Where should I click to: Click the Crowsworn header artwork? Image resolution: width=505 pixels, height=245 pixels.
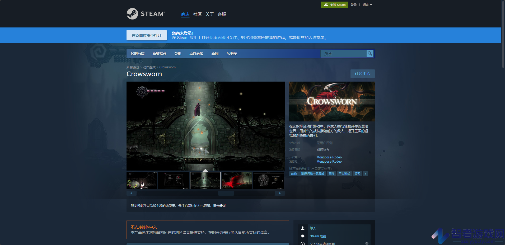click(x=332, y=101)
